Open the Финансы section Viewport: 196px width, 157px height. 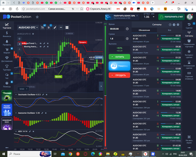point(7,34)
